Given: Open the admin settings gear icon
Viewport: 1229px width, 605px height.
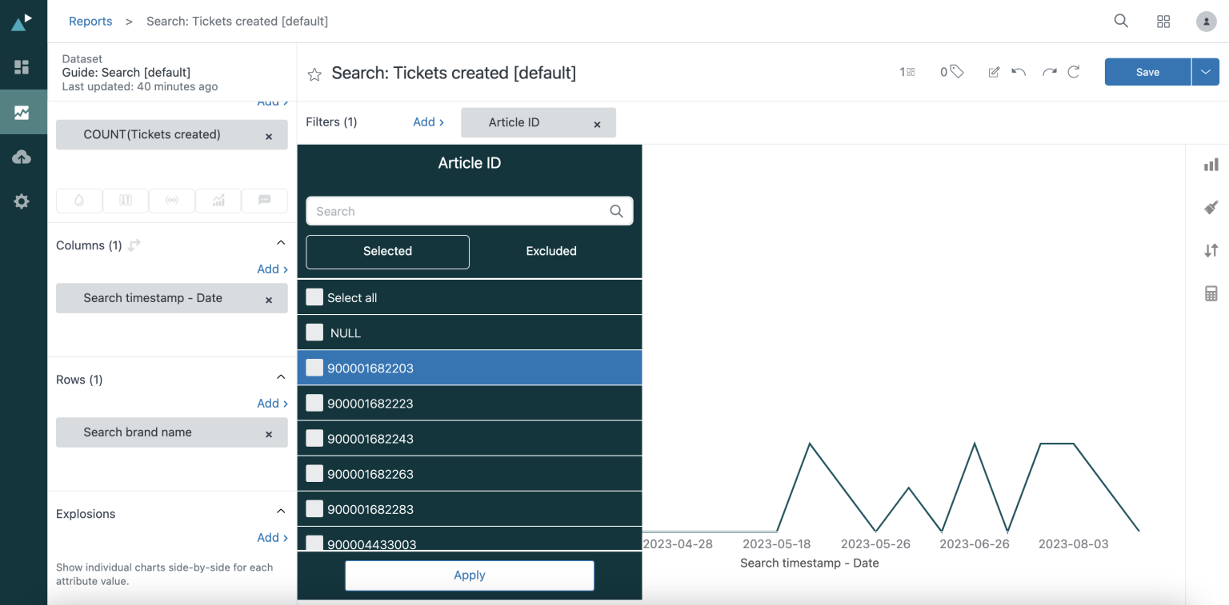Looking at the screenshot, I should pyautogui.click(x=22, y=201).
